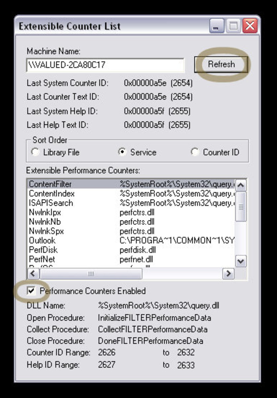277x398 pixels.
Task: Click the vertical scrollbar thumb
Action: click(241, 206)
